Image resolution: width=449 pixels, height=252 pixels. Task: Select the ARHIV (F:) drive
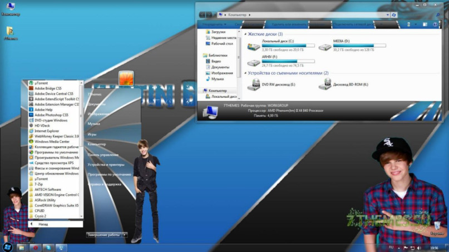coord(280,61)
